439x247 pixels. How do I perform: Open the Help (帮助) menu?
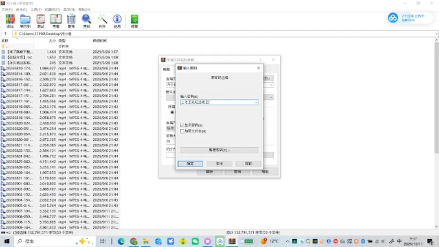(x=84, y=10)
